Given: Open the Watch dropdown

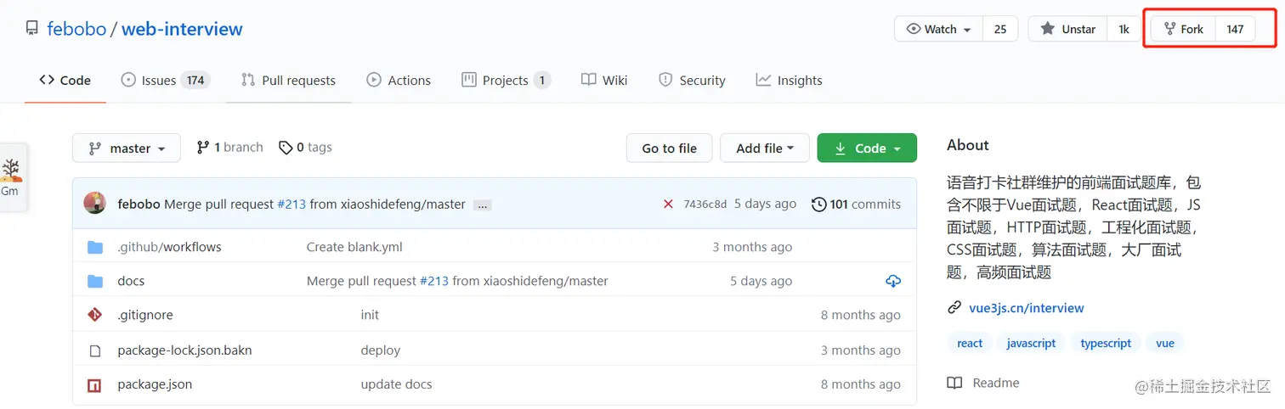Looking at the screenshot, I should (939, 29).
